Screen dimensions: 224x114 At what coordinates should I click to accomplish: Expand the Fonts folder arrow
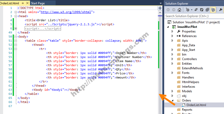[x=172, y=73]
